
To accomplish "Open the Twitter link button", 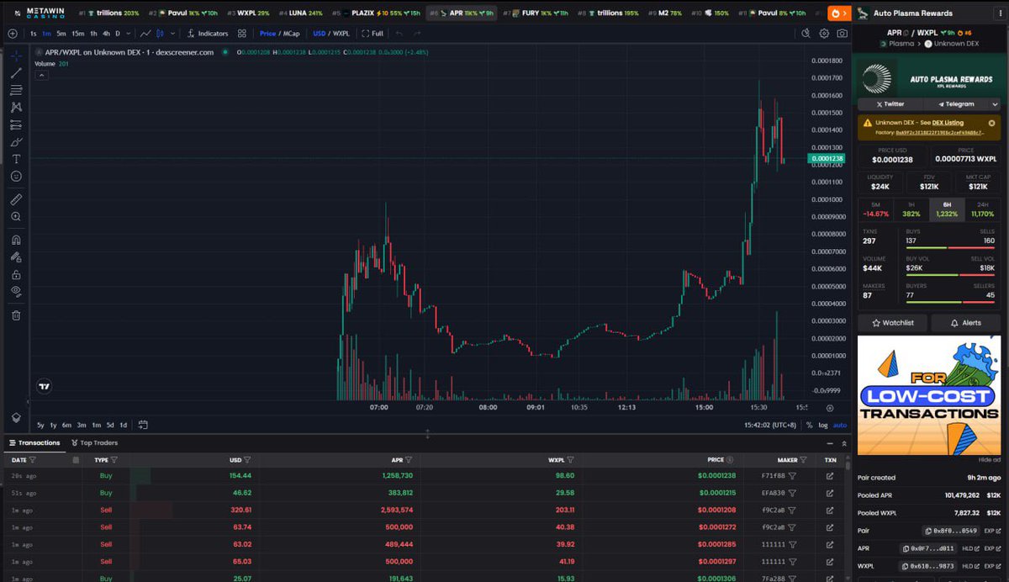I will point(890,104).
